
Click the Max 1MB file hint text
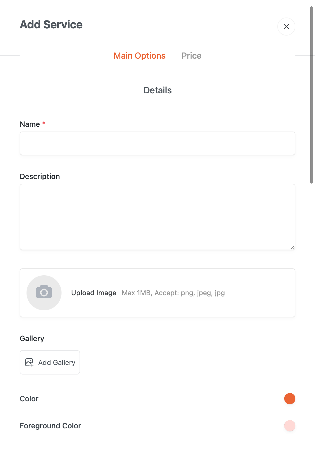(173, 293)
